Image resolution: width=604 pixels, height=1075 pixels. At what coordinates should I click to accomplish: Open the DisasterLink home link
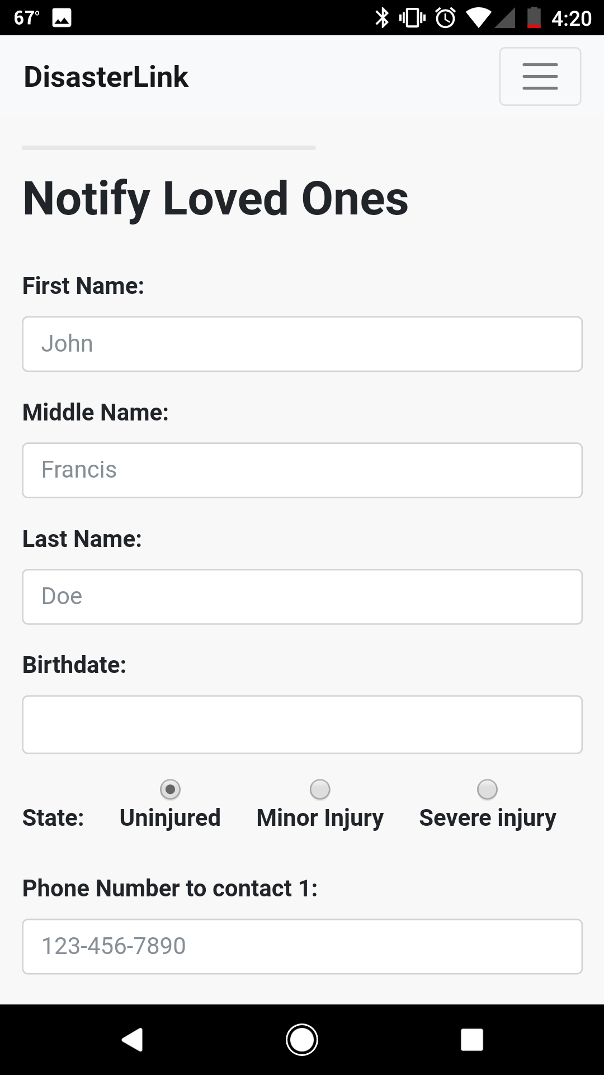[x=106, y=77]
